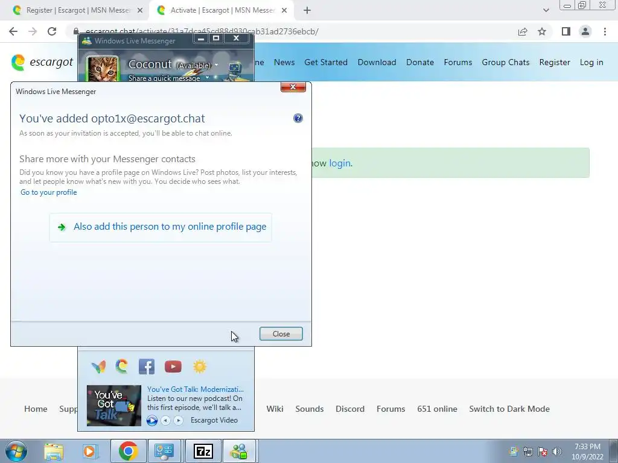Viewport: 618px width, 463px height.
Task: Open Donate in site navigation
Action: coord(420,62)
